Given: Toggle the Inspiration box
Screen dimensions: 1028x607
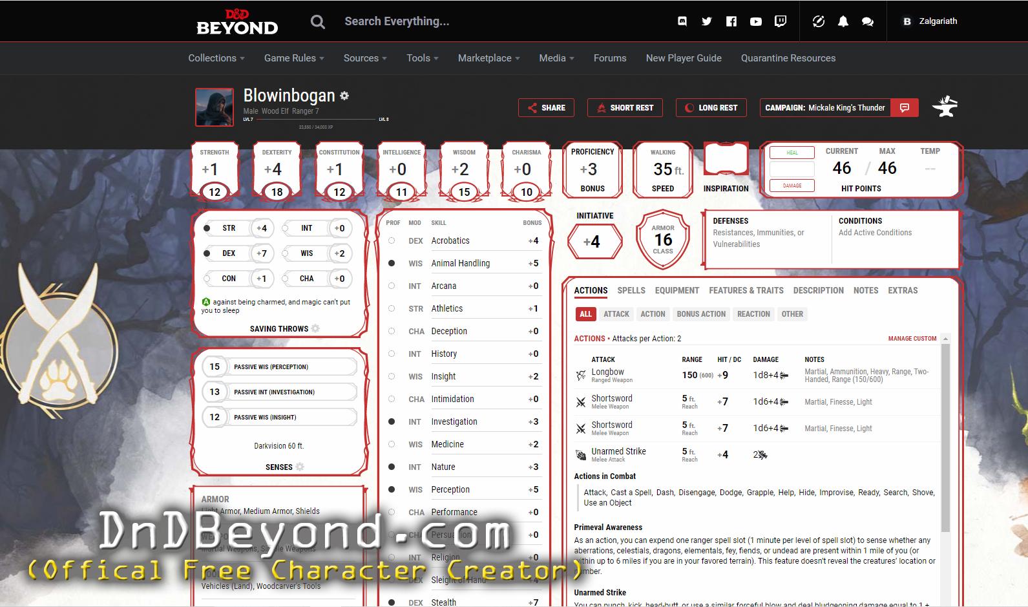Looking at the screenshot, I should (x=726, y=159).
